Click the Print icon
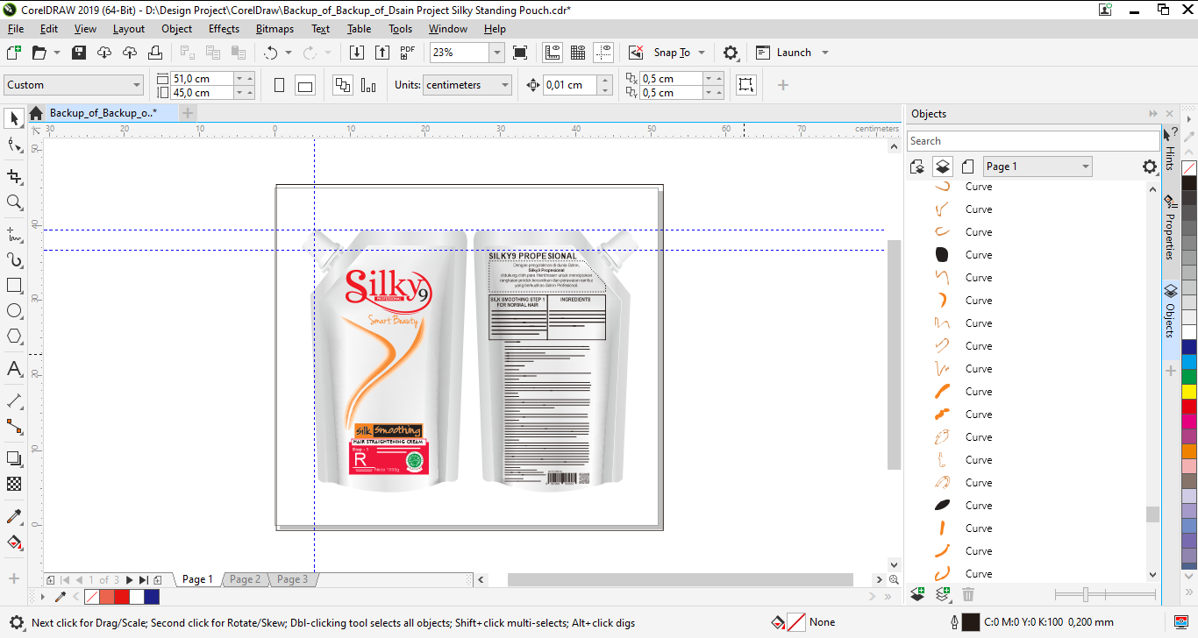This screenshot has width=1198, height=638. pyautogui.click(x=156, y=53)
